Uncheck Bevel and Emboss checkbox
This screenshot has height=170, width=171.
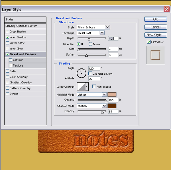(7, 54)
